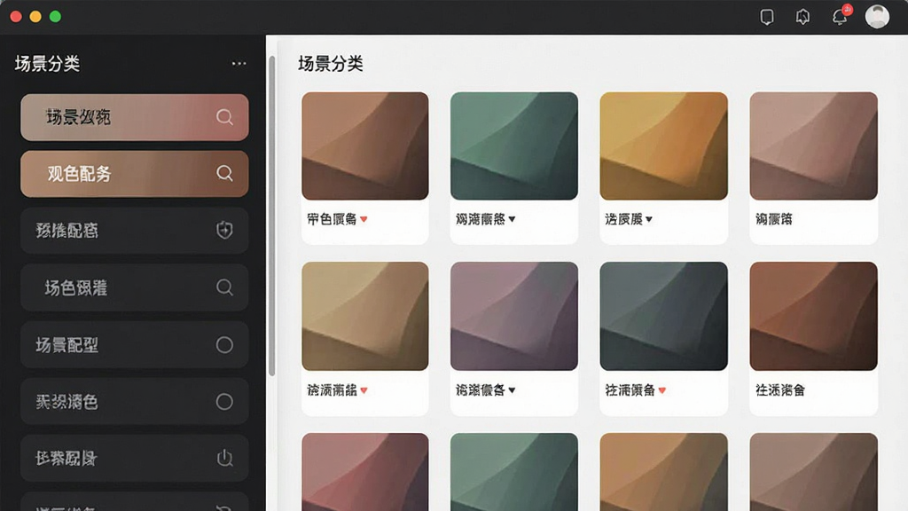Open the tan beige thumbnail in the second row
This screenshot has height=511, width=908.
click(364, 317)
